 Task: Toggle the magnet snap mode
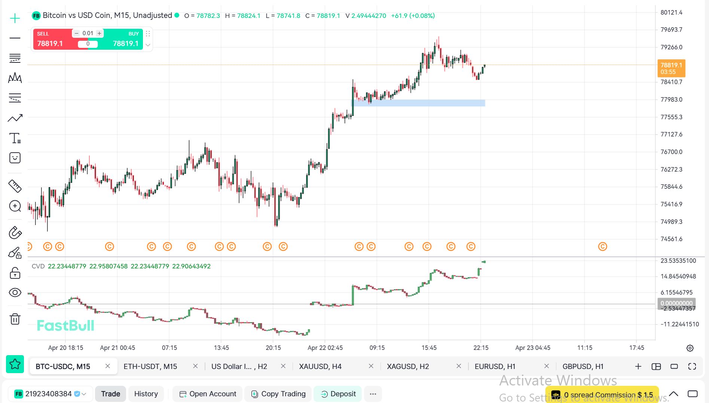click(x=15, y=233)
